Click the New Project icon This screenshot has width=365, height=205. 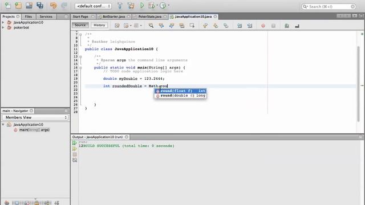(x=18, y=6)
